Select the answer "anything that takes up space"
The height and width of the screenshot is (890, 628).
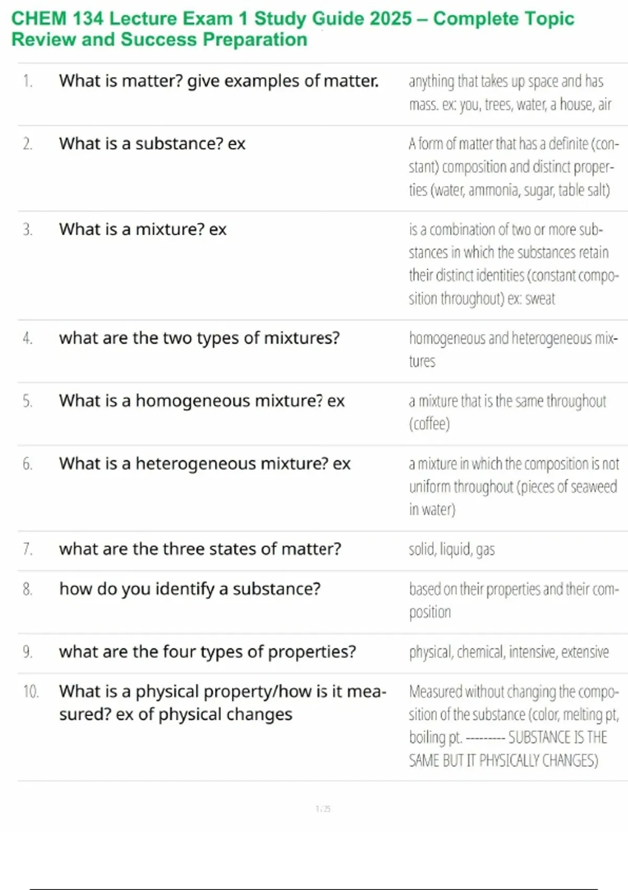click(x=510, y=93)
